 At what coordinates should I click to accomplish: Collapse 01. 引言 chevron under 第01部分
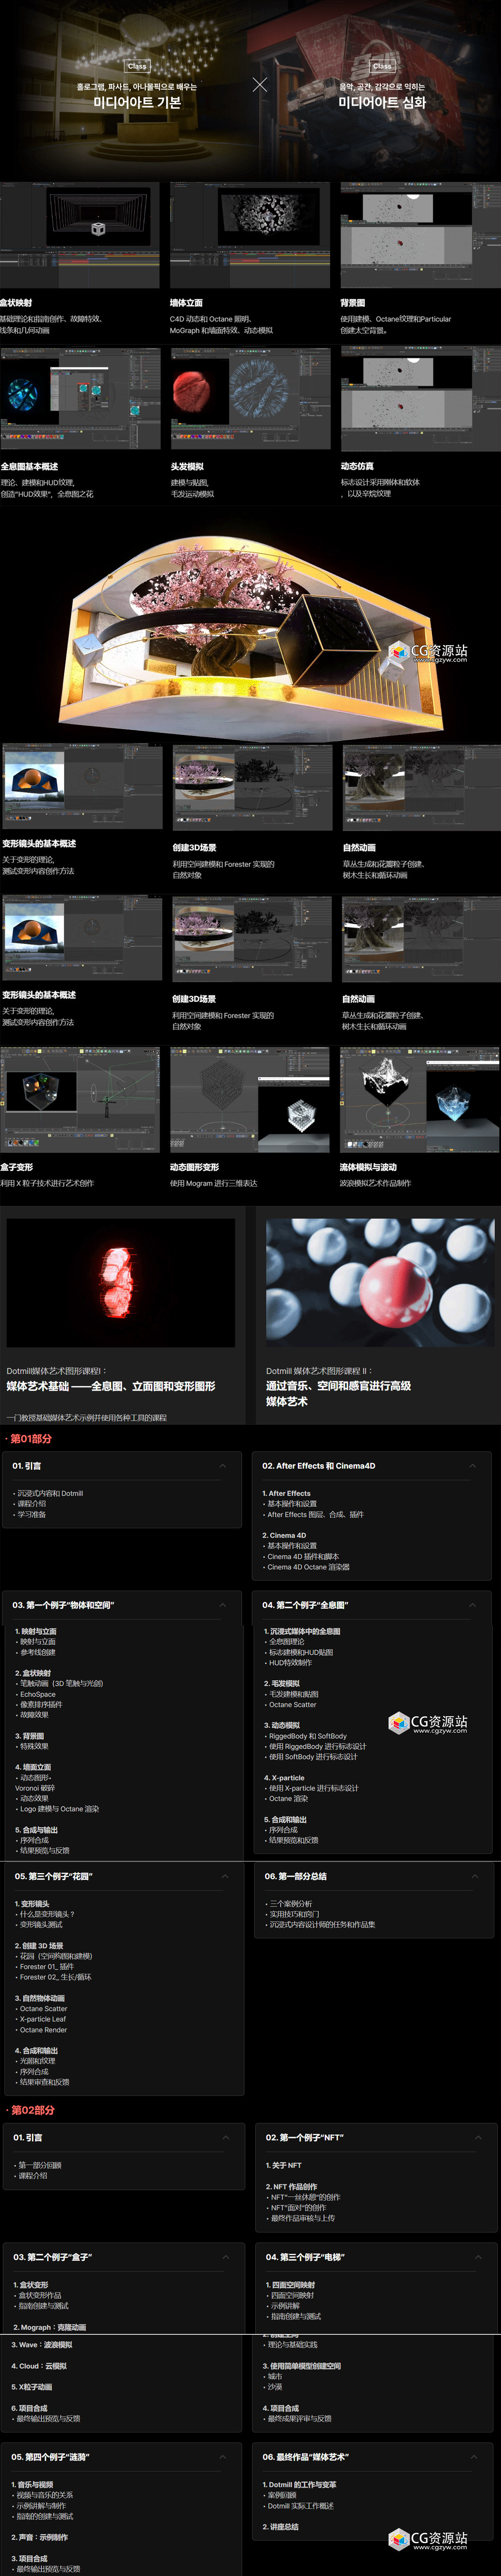point(223,1465)
